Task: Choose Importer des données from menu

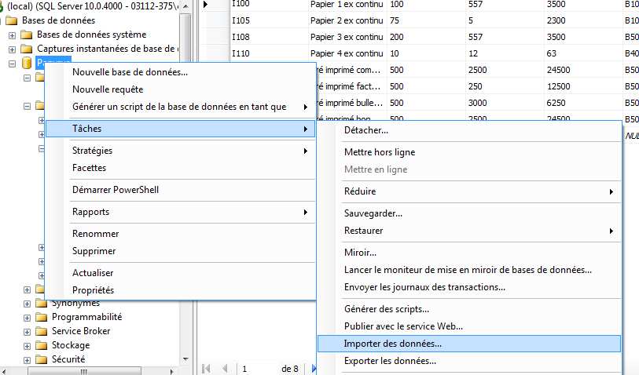Action: click(393, 343)
